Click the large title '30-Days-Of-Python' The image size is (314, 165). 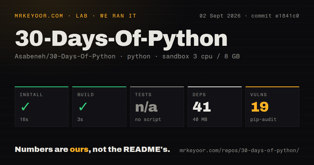121,39
